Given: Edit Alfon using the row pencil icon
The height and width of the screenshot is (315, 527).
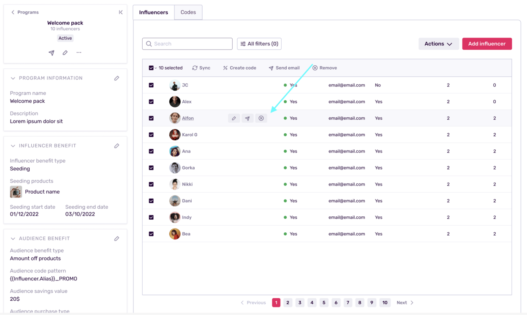Looking at the screenshot, I should [x=234, y=118].
